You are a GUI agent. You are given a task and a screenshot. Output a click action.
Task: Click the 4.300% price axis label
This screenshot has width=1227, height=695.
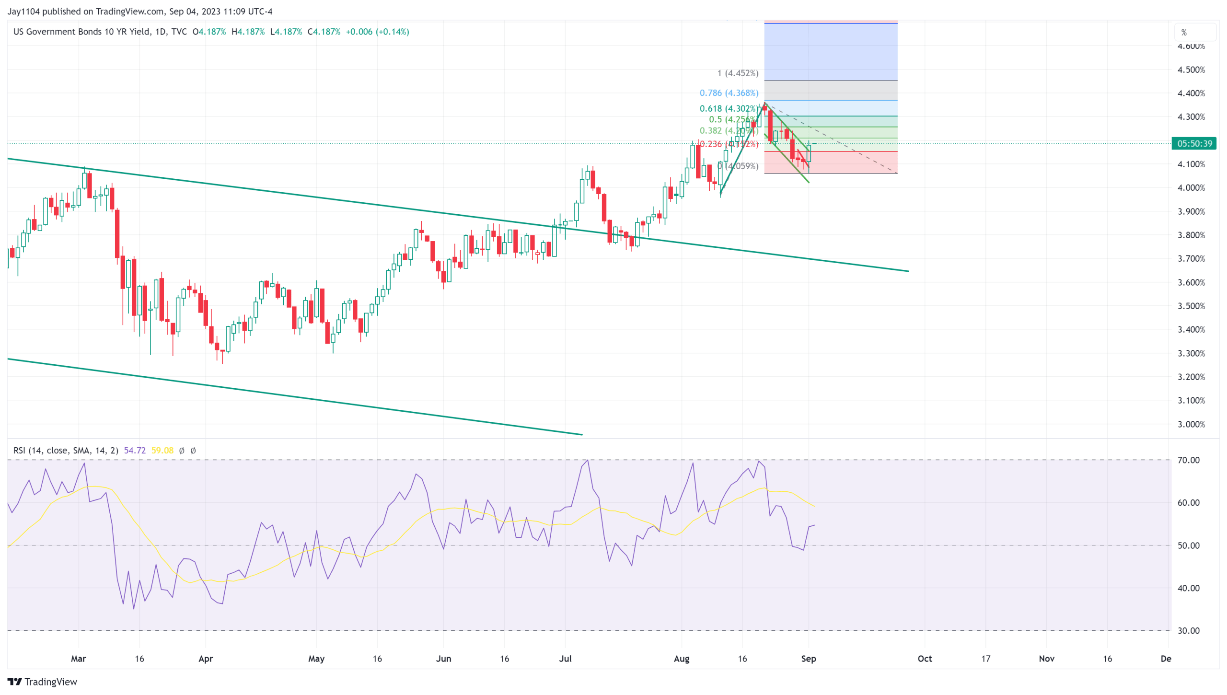(x=1191, y=116)
